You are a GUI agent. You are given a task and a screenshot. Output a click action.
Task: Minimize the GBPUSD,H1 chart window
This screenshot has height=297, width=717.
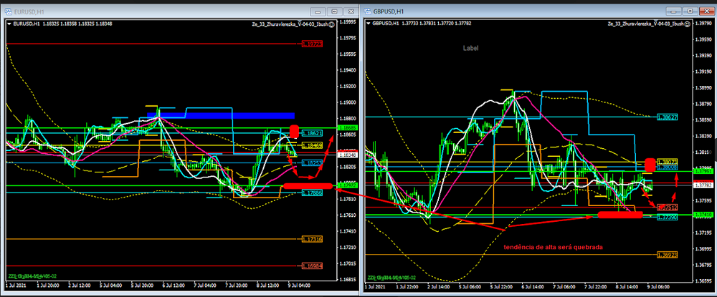[674, 12]
